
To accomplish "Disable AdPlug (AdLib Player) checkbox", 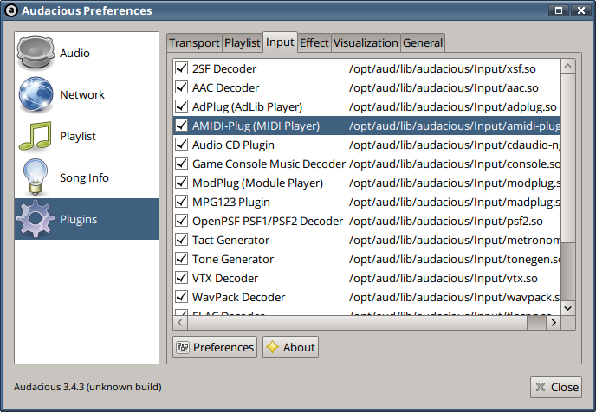I will click(x=181, y=106).
